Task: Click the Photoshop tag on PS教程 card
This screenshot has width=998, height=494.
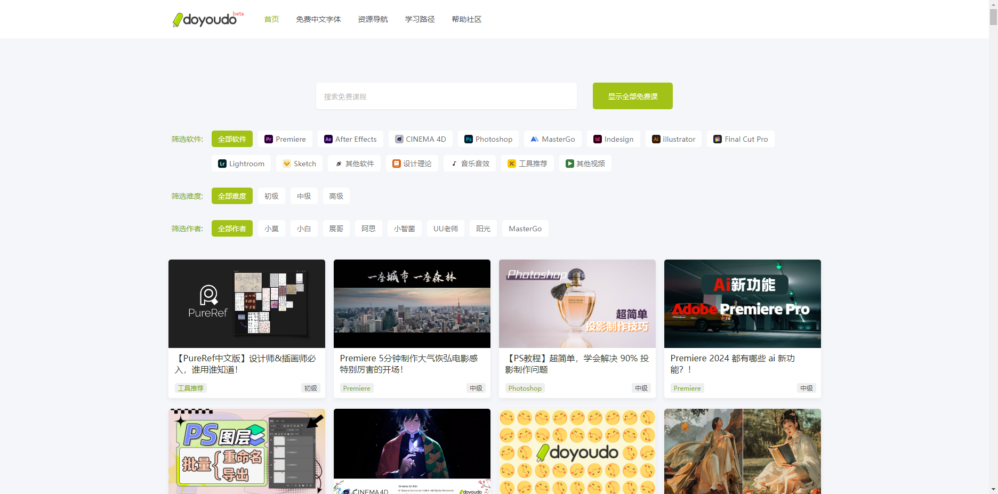Action: [525, 388]
